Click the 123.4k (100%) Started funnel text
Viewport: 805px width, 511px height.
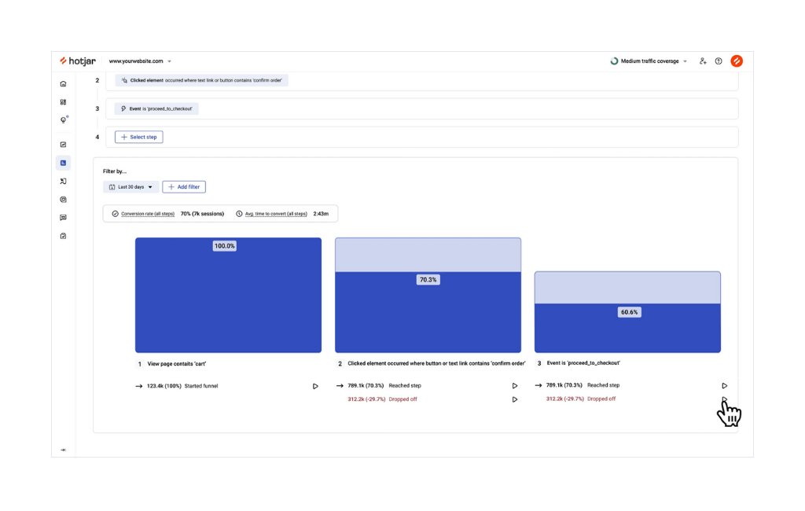coord(182,386)
